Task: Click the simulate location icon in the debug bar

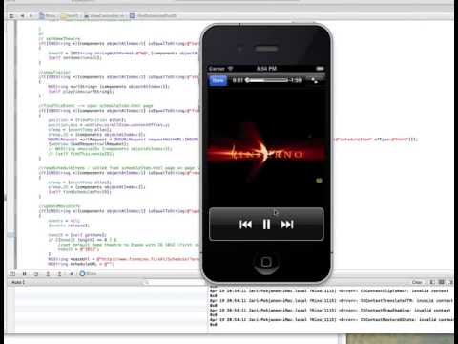Action: coord(71,274)
